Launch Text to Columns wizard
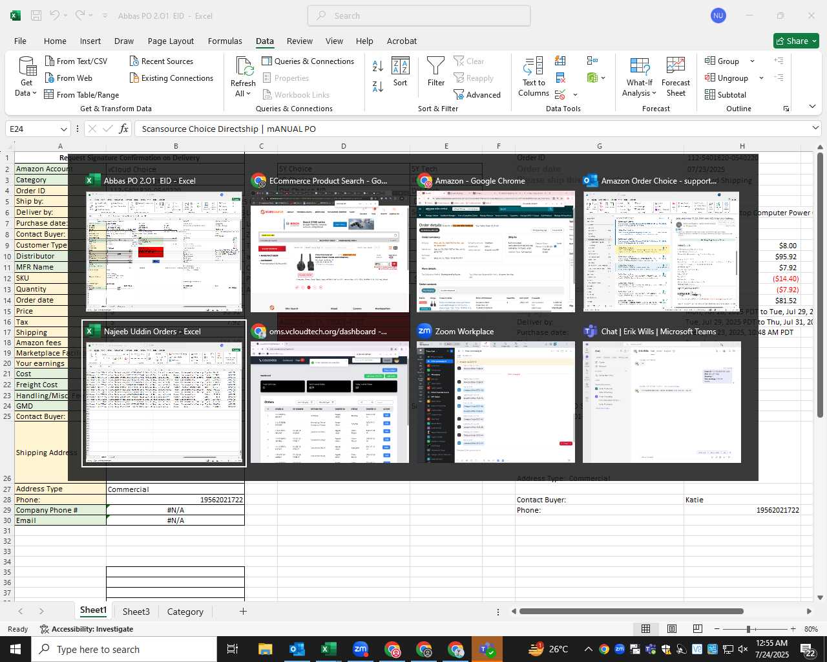 point(534,77)
